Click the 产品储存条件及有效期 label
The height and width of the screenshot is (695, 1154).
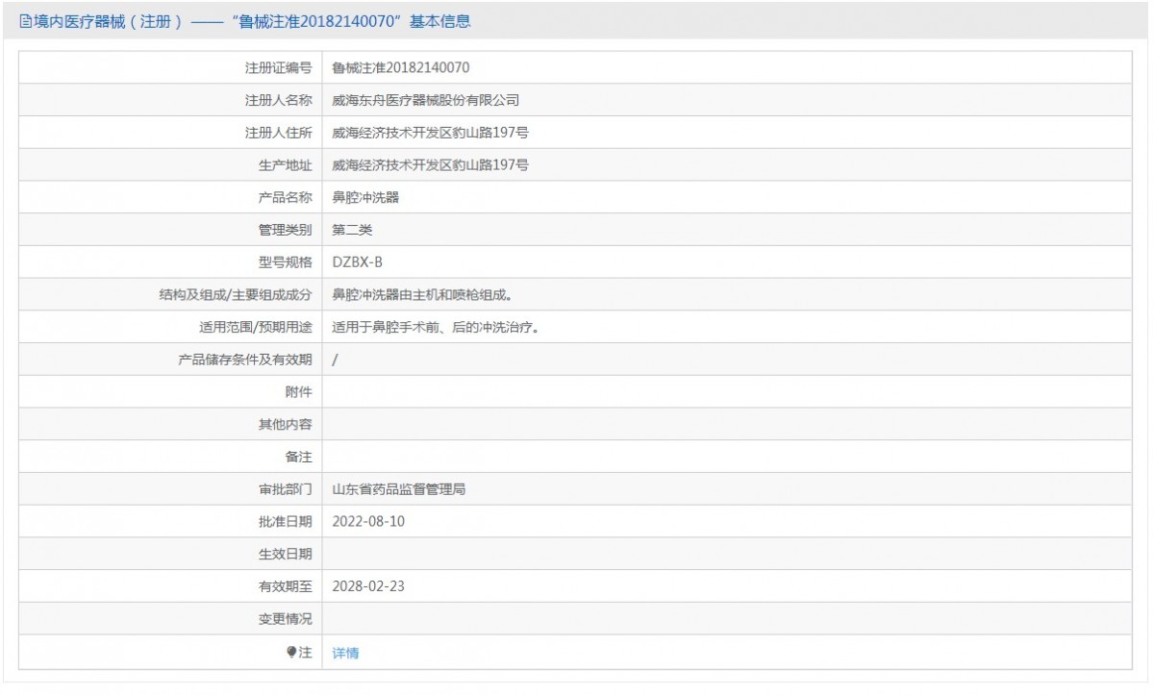[245, 360]
